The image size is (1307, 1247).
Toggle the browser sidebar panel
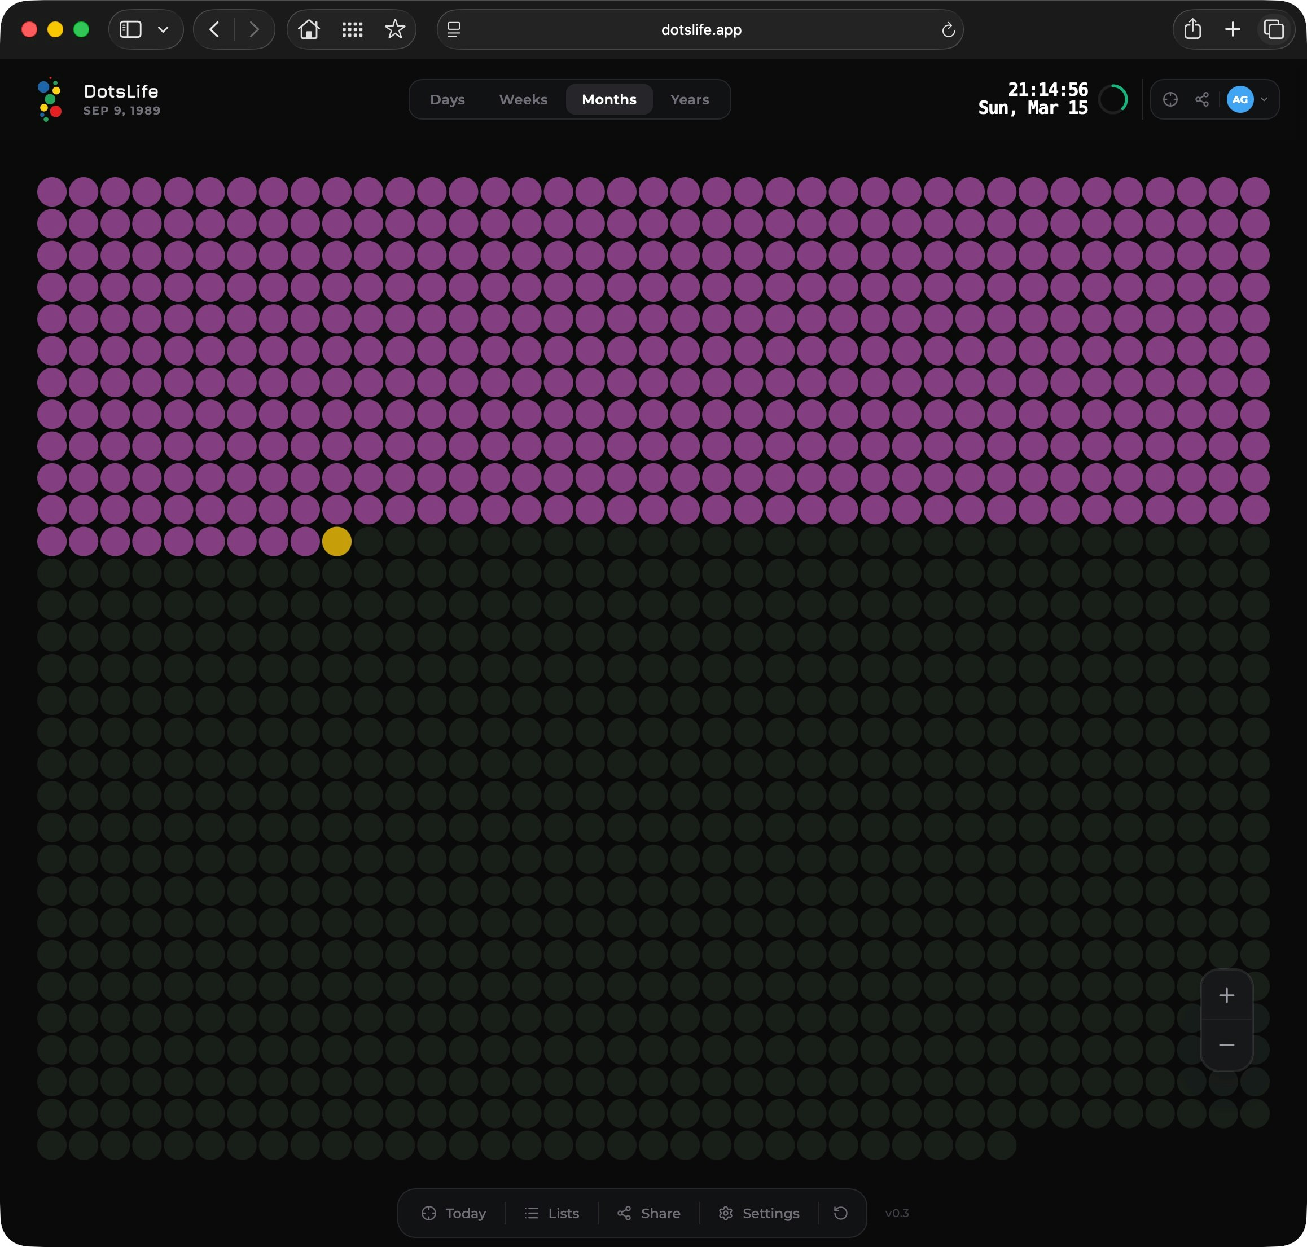(130, 29)
